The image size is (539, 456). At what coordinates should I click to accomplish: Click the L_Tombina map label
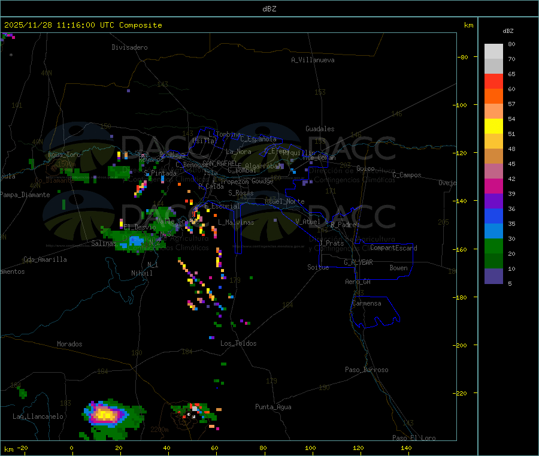pos(225,134)
